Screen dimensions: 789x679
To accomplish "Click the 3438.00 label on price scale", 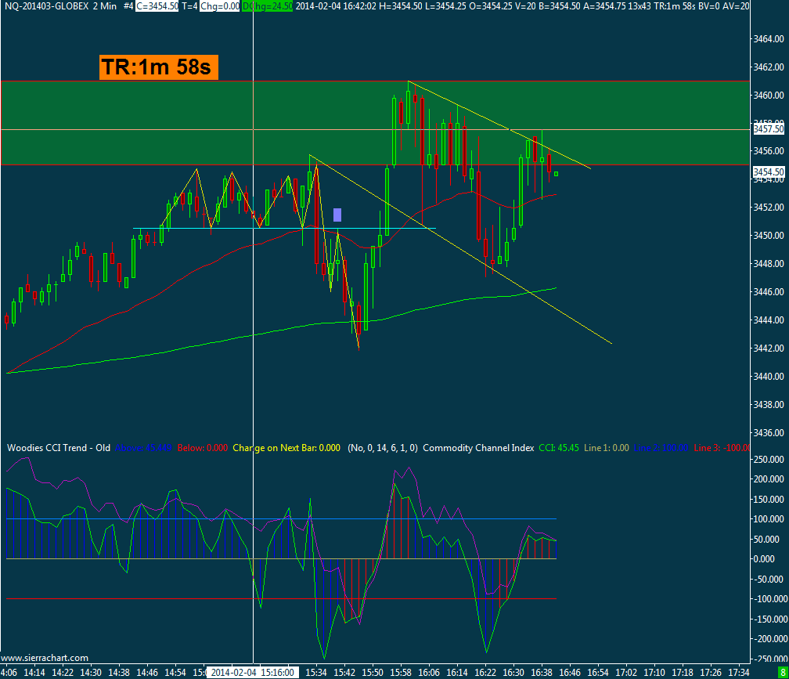I will 769,405.
